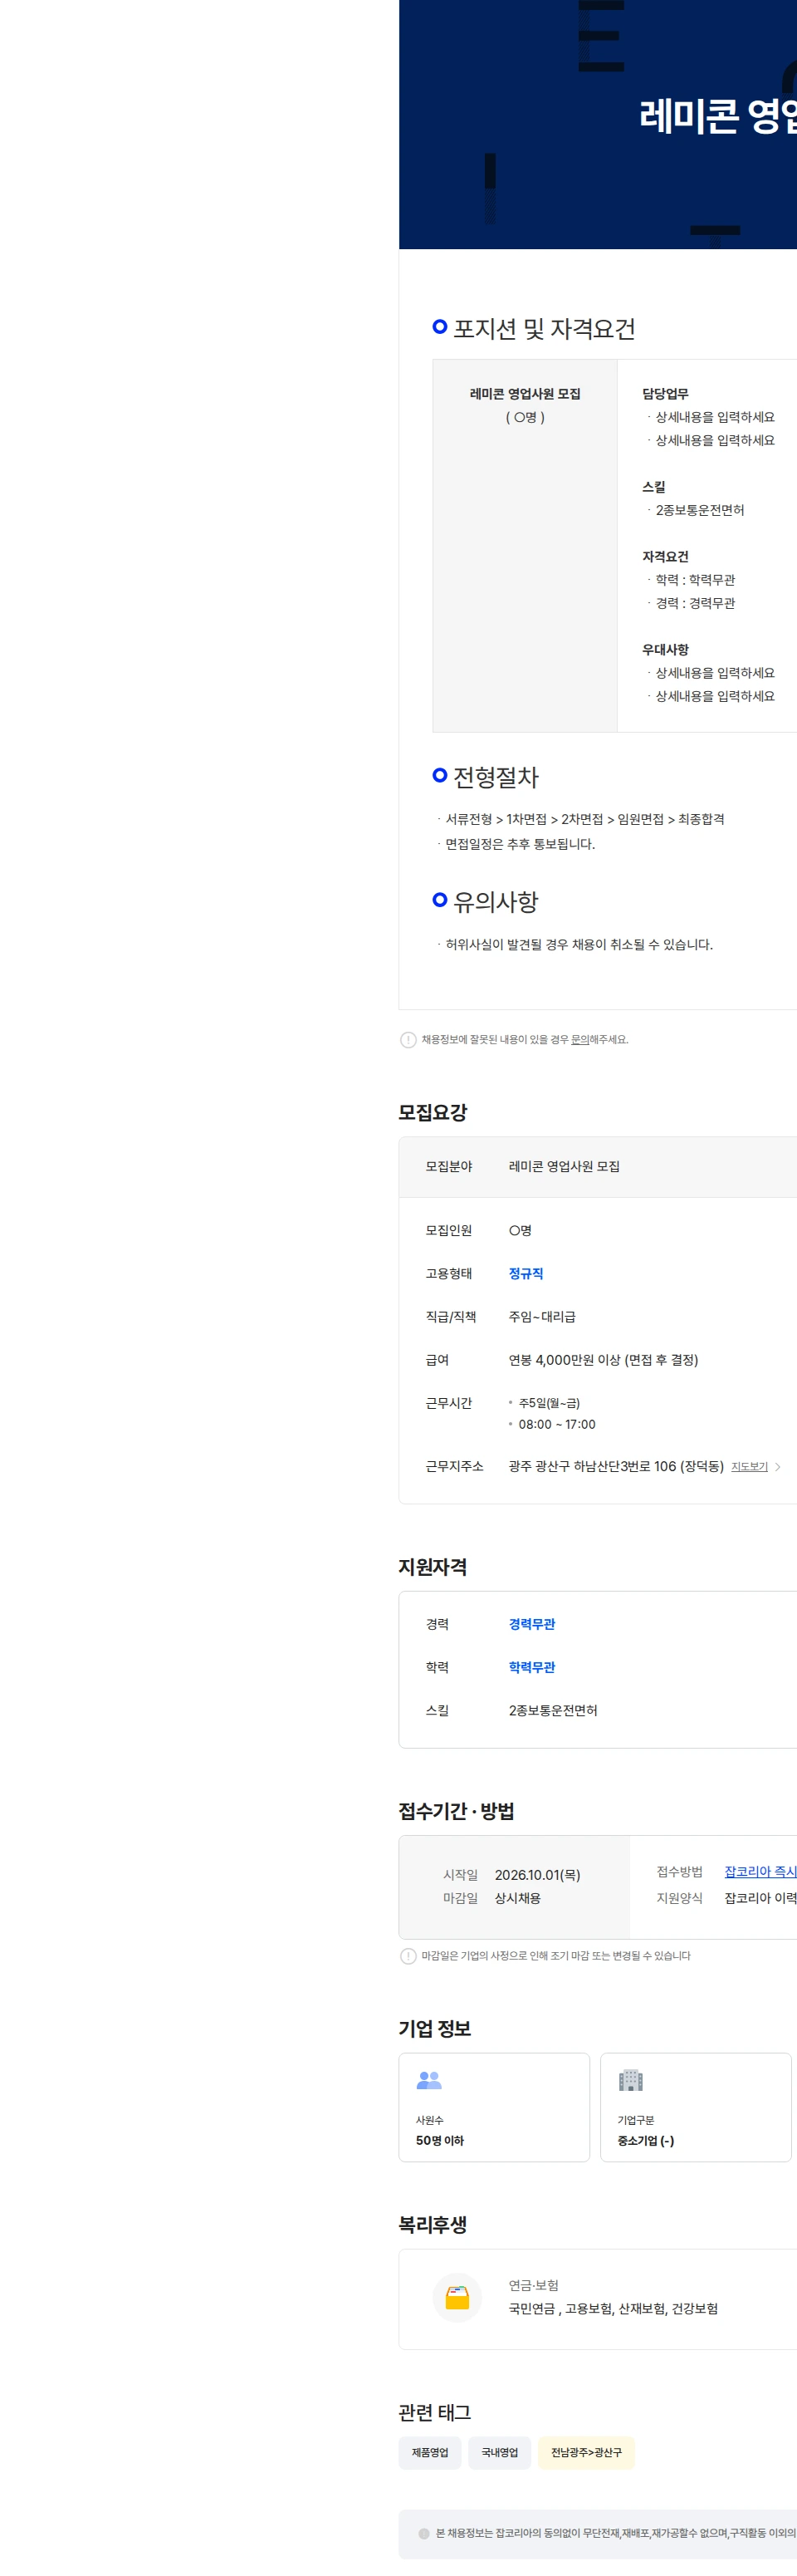Click the circle bullet icon before 포지션 및 자격요건
The height and width of the screenshot is (2576, 797).
pos(440,327)
